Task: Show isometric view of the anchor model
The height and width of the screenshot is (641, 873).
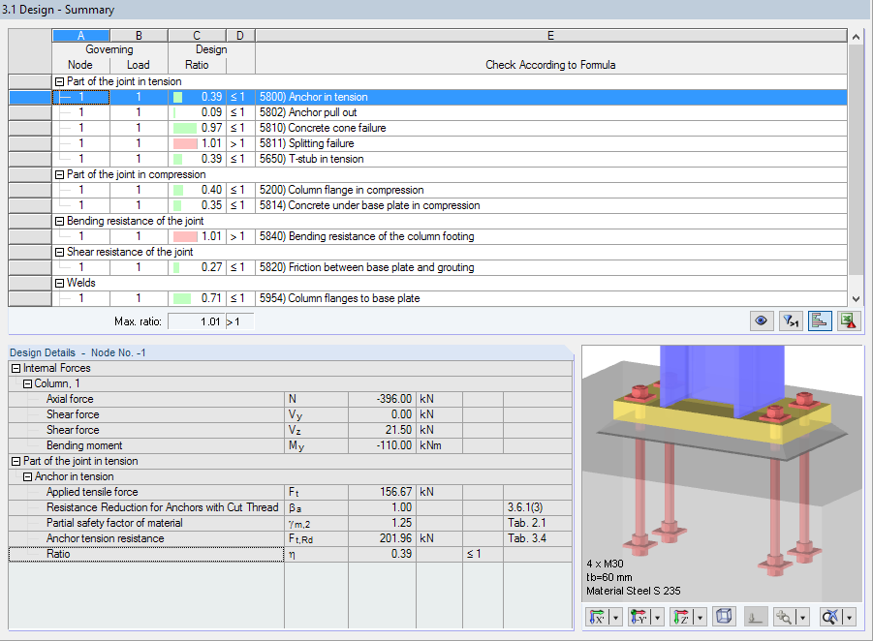Action: click(x=724, y=617)
